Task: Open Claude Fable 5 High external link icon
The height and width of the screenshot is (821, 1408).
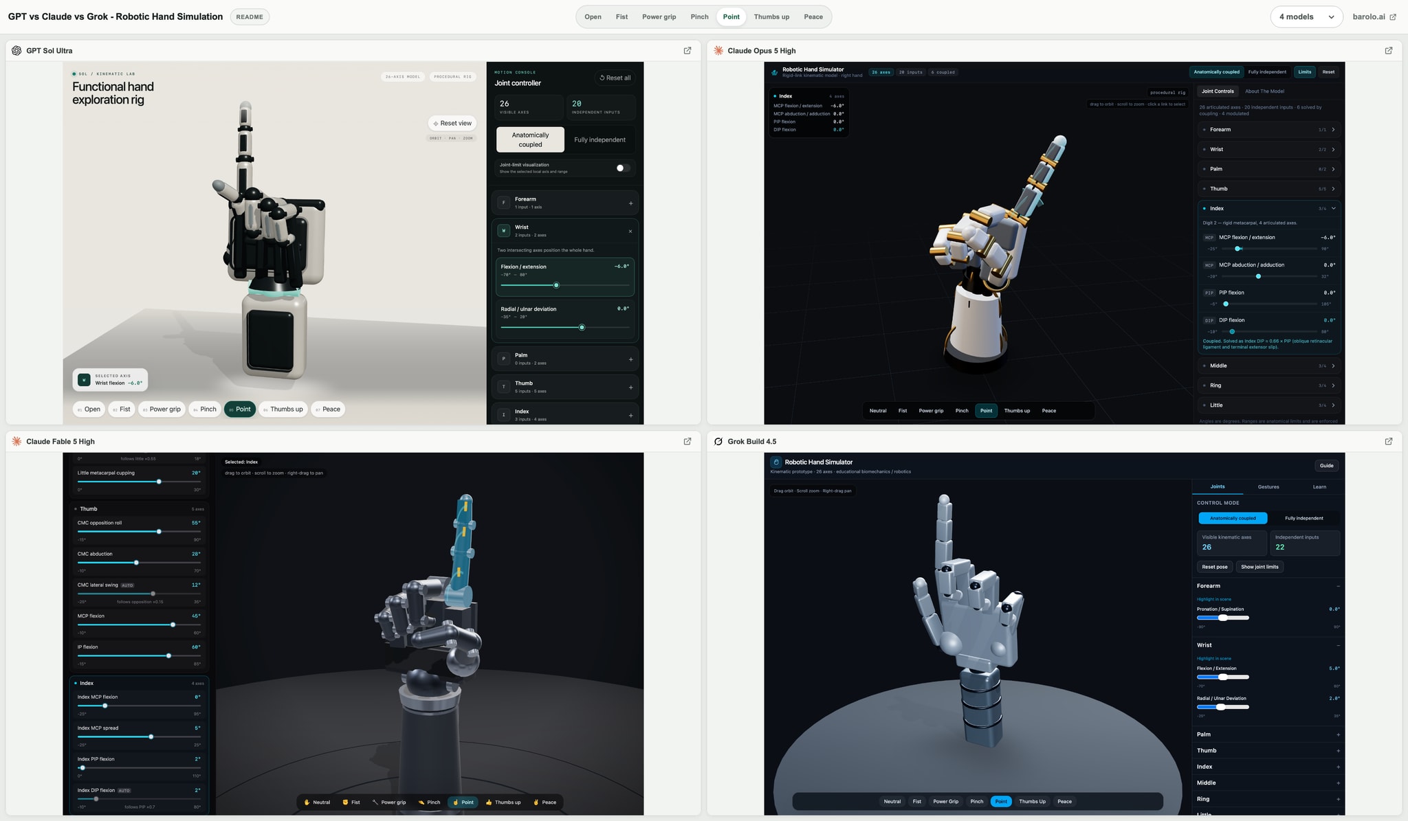Action: (687, 441)
